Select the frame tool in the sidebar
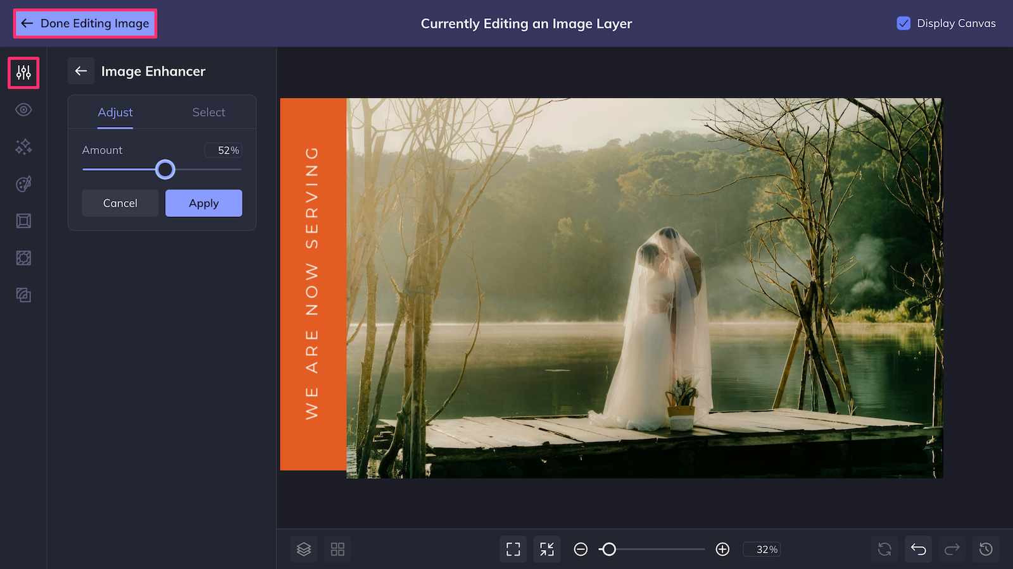This screenshot has height=569, width=1013. [x=23, y=220]
